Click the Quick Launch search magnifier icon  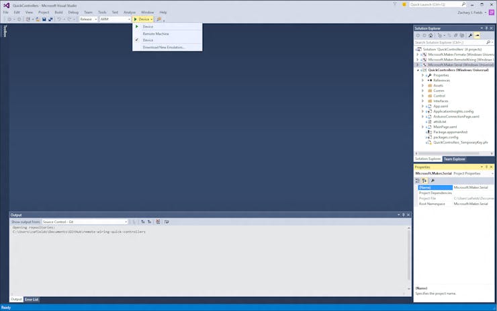[463, 5]
